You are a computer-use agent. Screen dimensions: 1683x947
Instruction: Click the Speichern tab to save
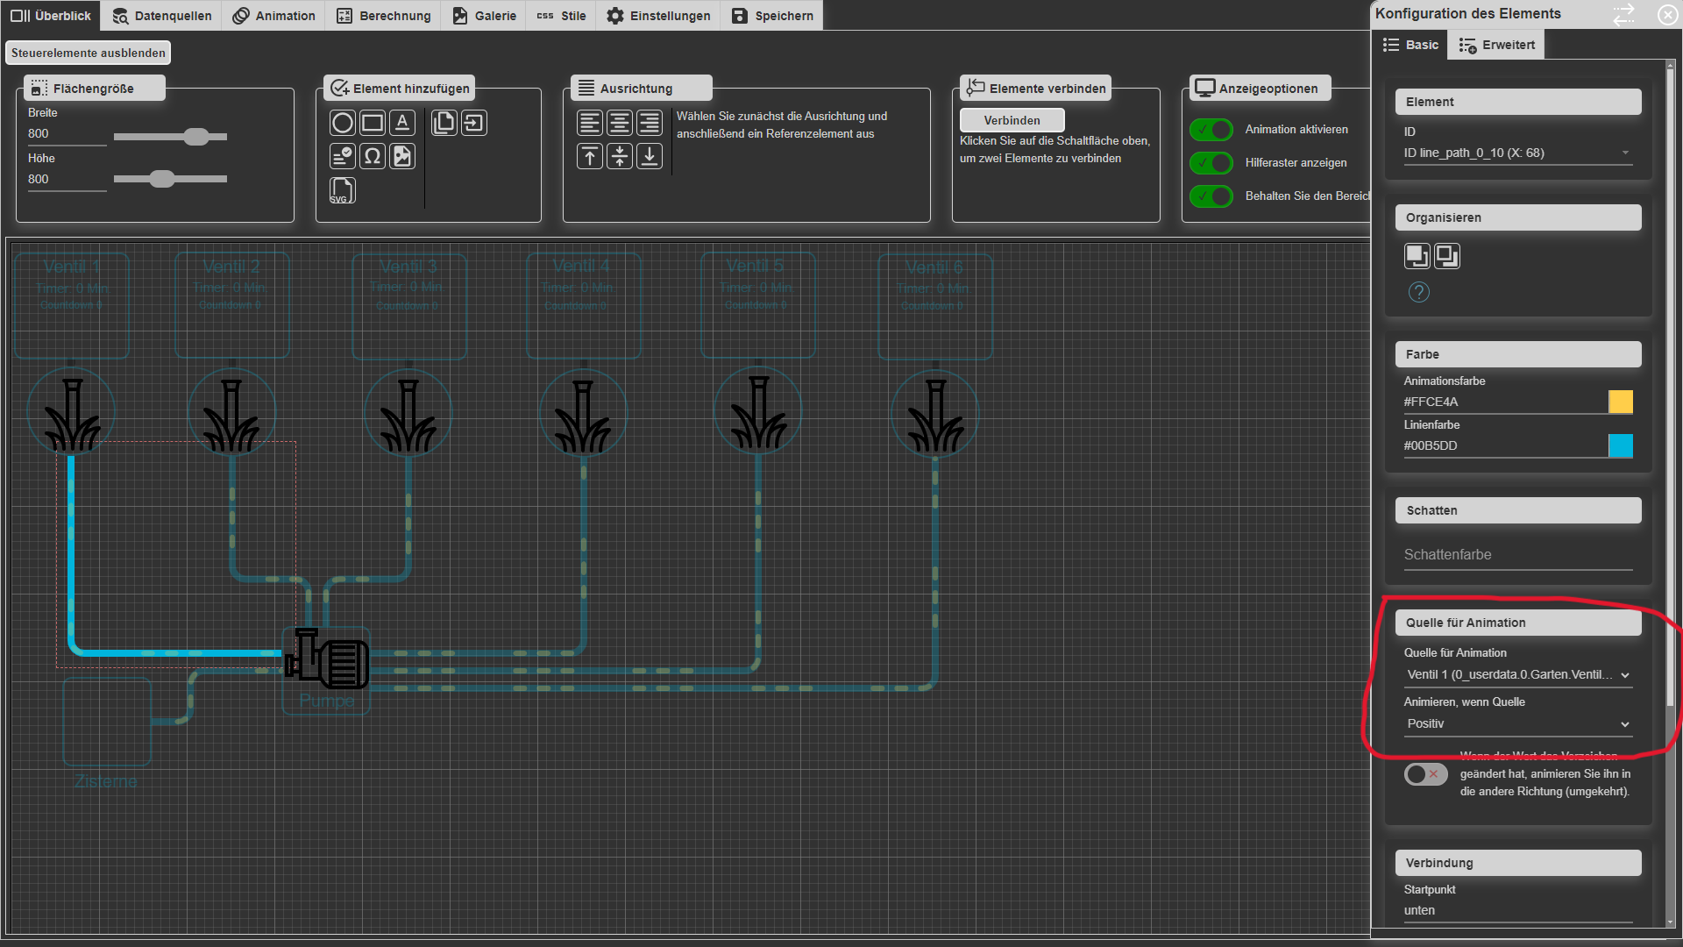tap(772, 16)
